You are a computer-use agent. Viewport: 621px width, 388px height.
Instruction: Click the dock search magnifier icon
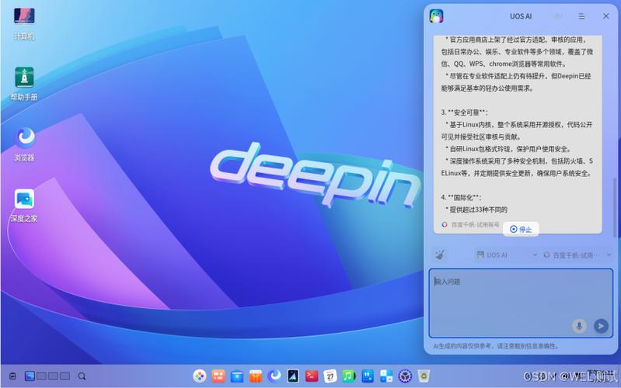[x=82, y=376]
